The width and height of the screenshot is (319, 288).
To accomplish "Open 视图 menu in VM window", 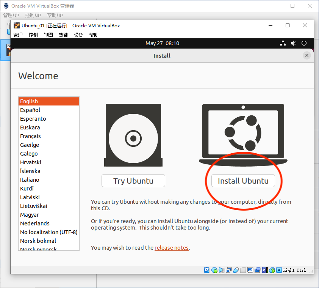I will tap(48, 35).
